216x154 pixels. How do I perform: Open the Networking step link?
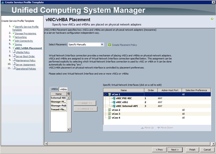[21, 37]
